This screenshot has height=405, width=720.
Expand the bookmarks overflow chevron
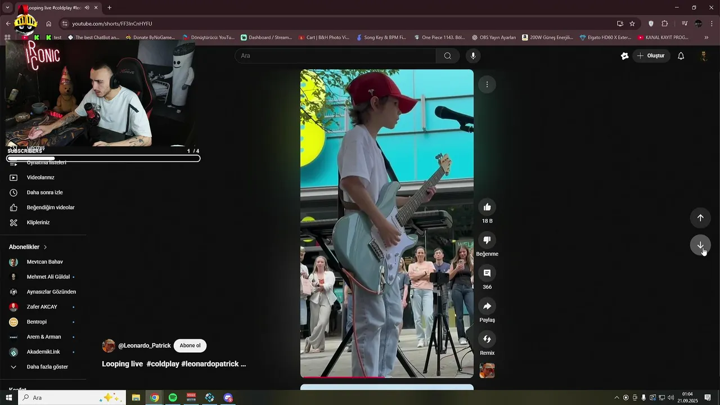706,38
